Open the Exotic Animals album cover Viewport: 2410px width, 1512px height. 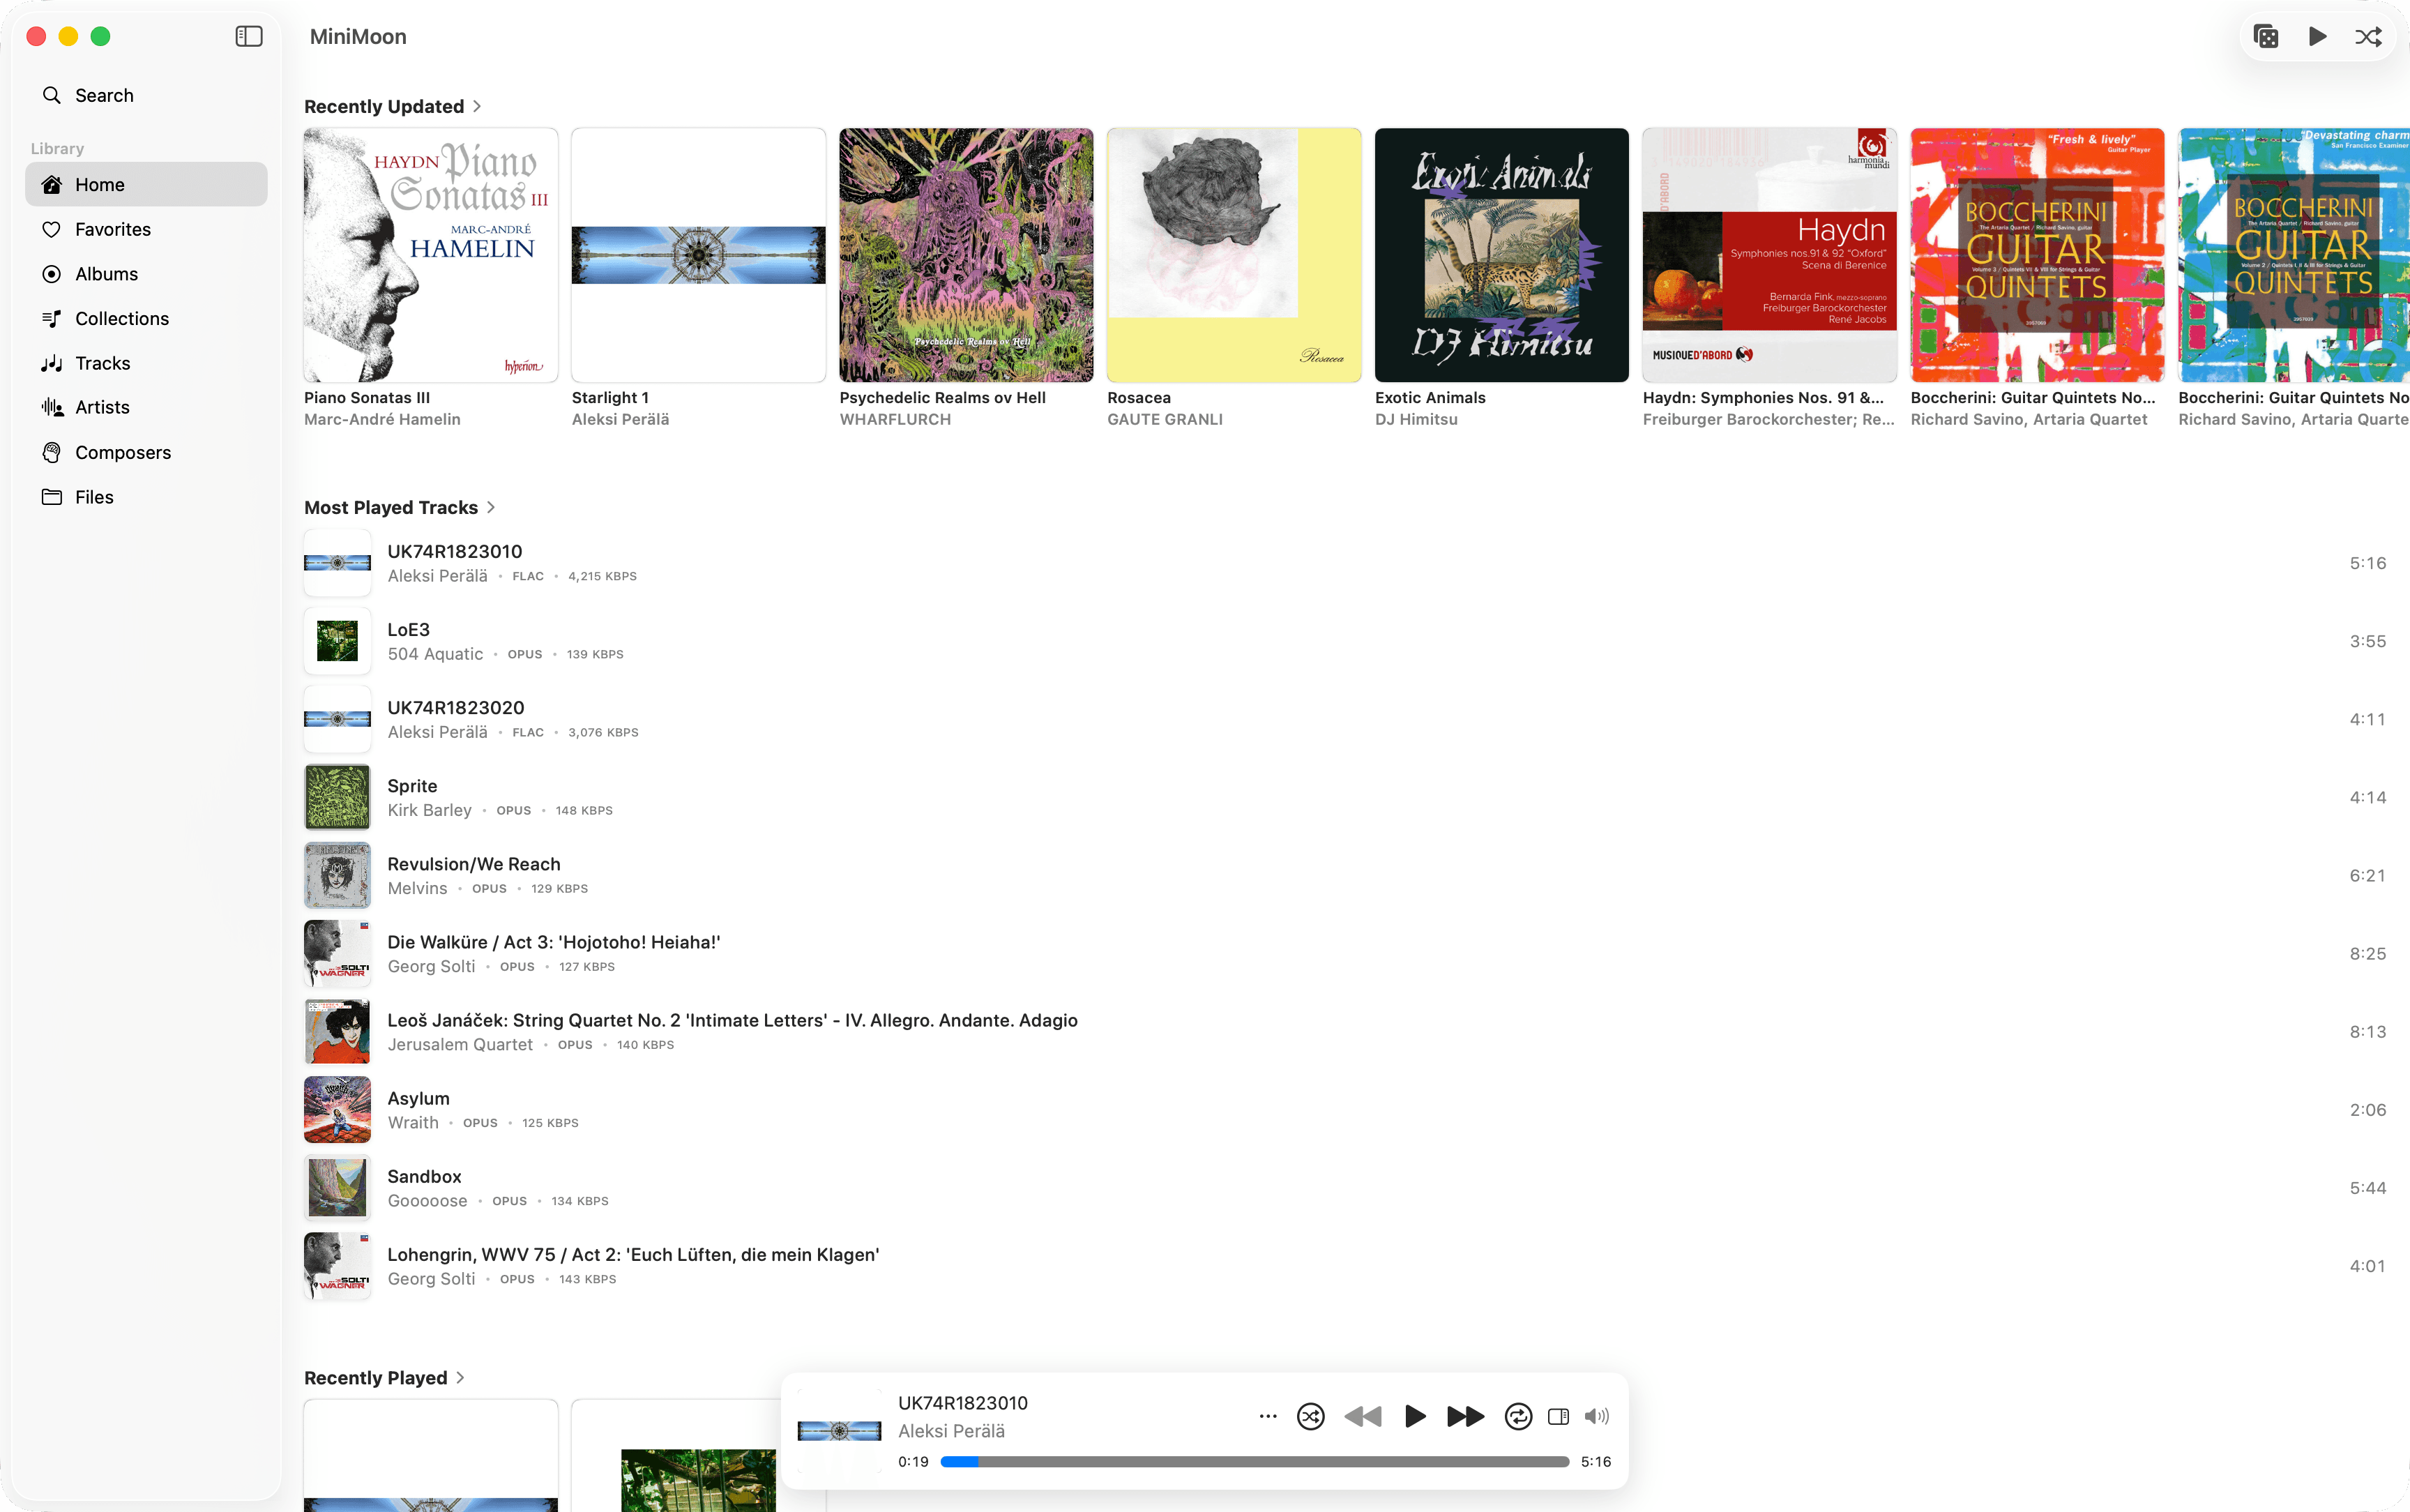click(1501, 255)
